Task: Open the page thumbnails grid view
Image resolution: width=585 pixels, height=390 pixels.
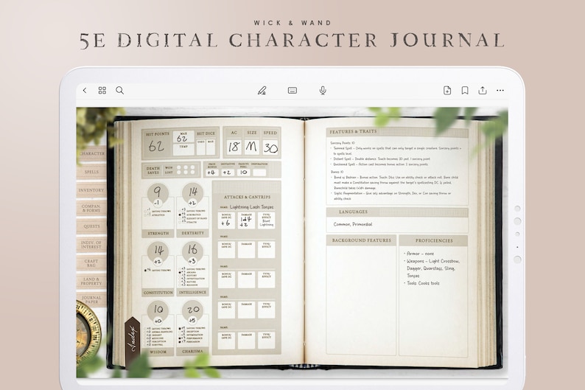Action: [x=102, y=91]
